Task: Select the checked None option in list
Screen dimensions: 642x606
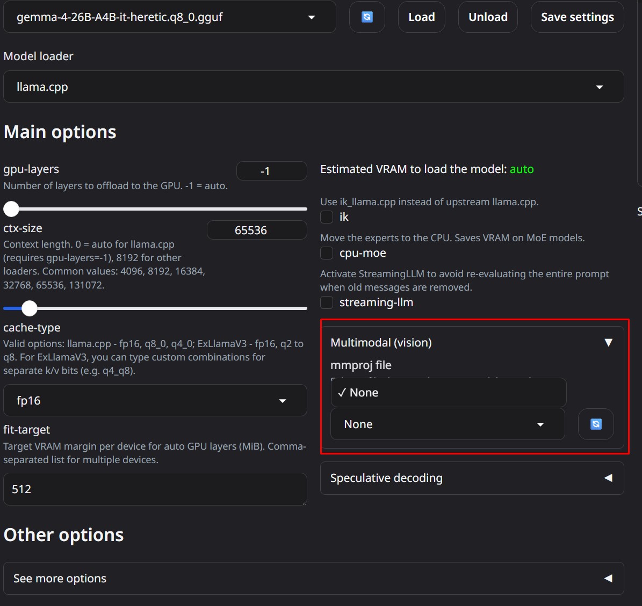Action: [449, 392]
